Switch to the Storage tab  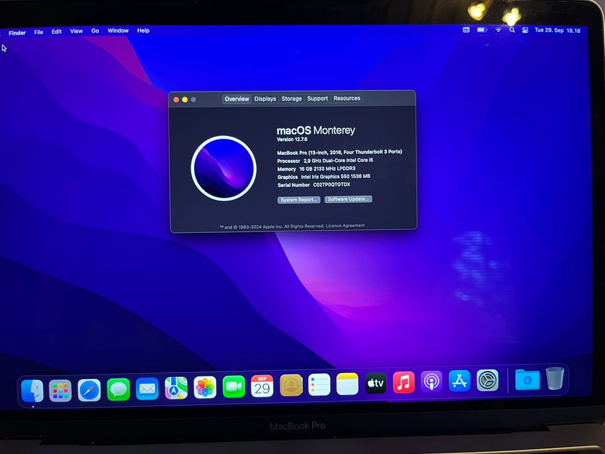[291, 98]
